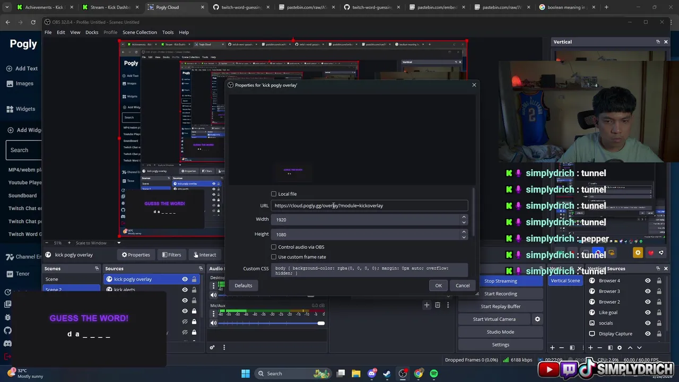Move vertical source down arrow

639,348
